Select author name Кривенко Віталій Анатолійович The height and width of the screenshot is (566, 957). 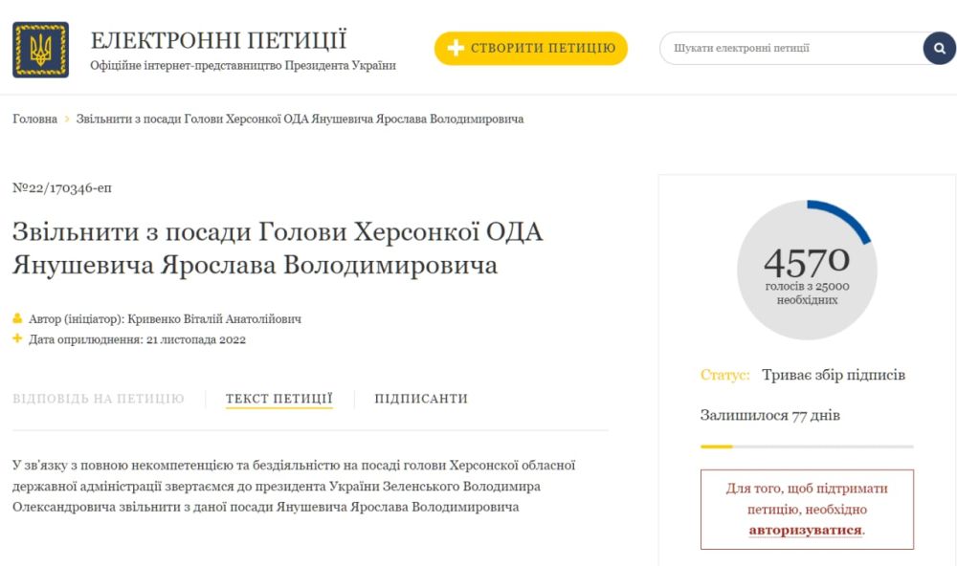coord(214,318)
